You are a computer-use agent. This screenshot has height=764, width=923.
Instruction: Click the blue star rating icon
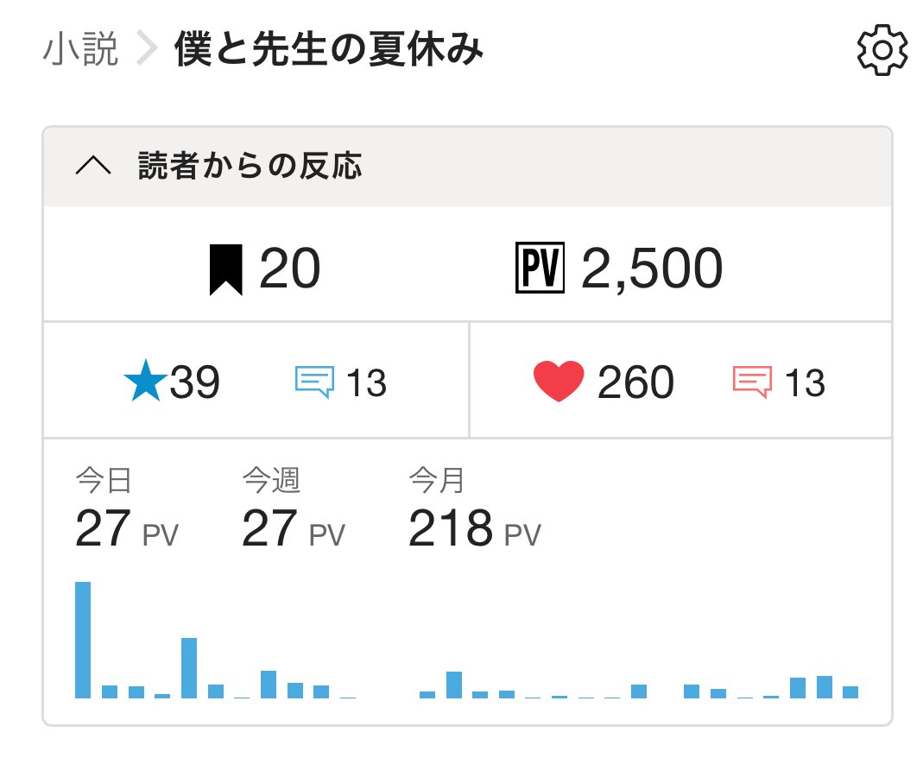[x=144, y=382]
